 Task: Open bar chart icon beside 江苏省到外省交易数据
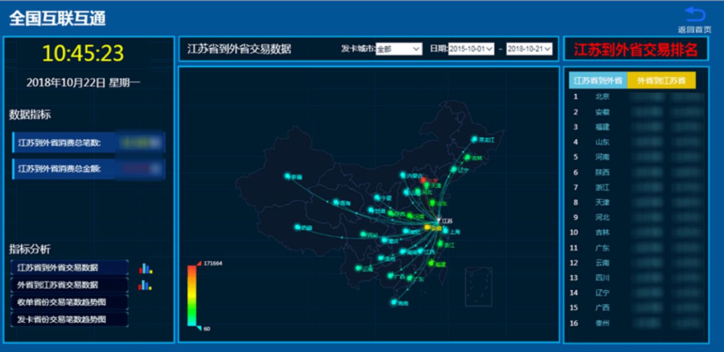[x=146, y=268]
